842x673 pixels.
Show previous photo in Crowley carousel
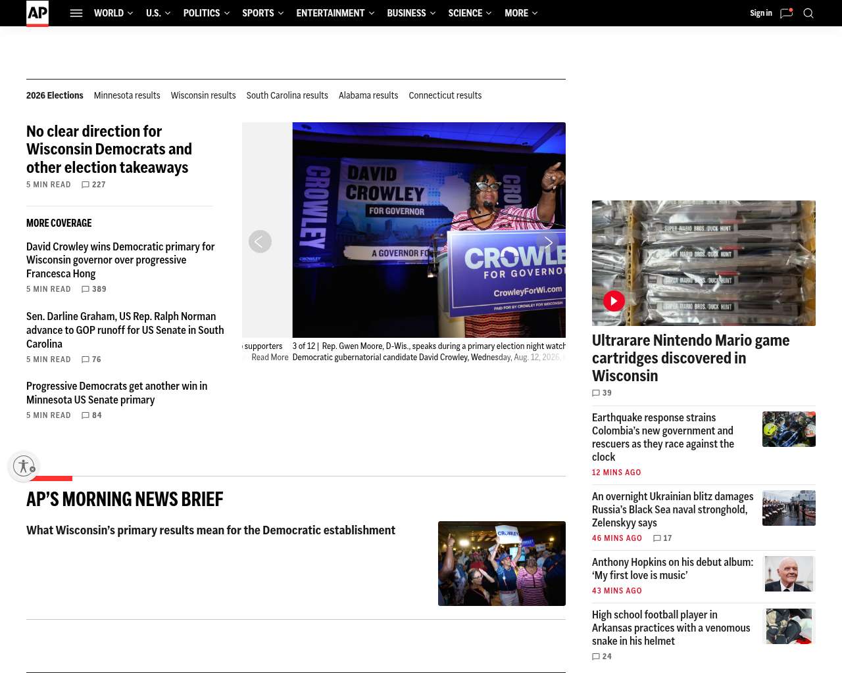click(260, 242)
